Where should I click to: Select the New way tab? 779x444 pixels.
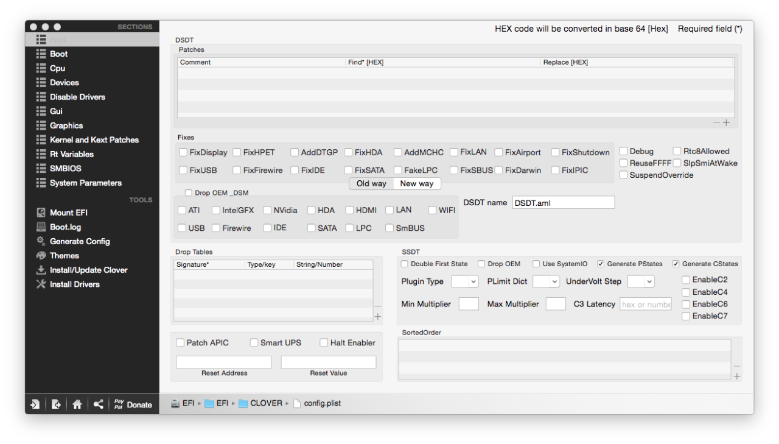pyautogui.click(x=417, y=183)
